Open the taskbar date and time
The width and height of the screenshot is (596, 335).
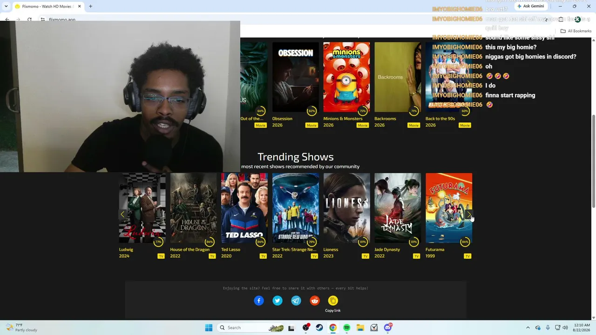point(582,328)
